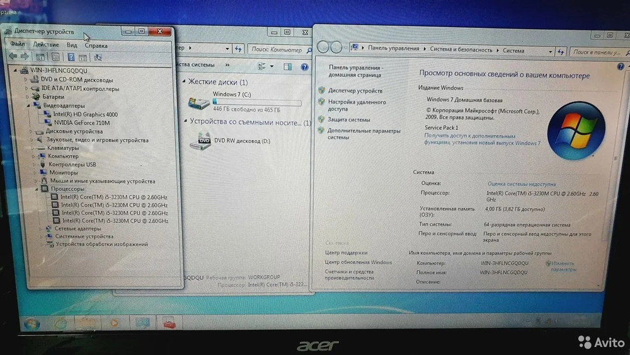Image resolution: width=630 pixels, height=355 pixels.
Task: Click the C: drive free-space bar
Action: 257,102
